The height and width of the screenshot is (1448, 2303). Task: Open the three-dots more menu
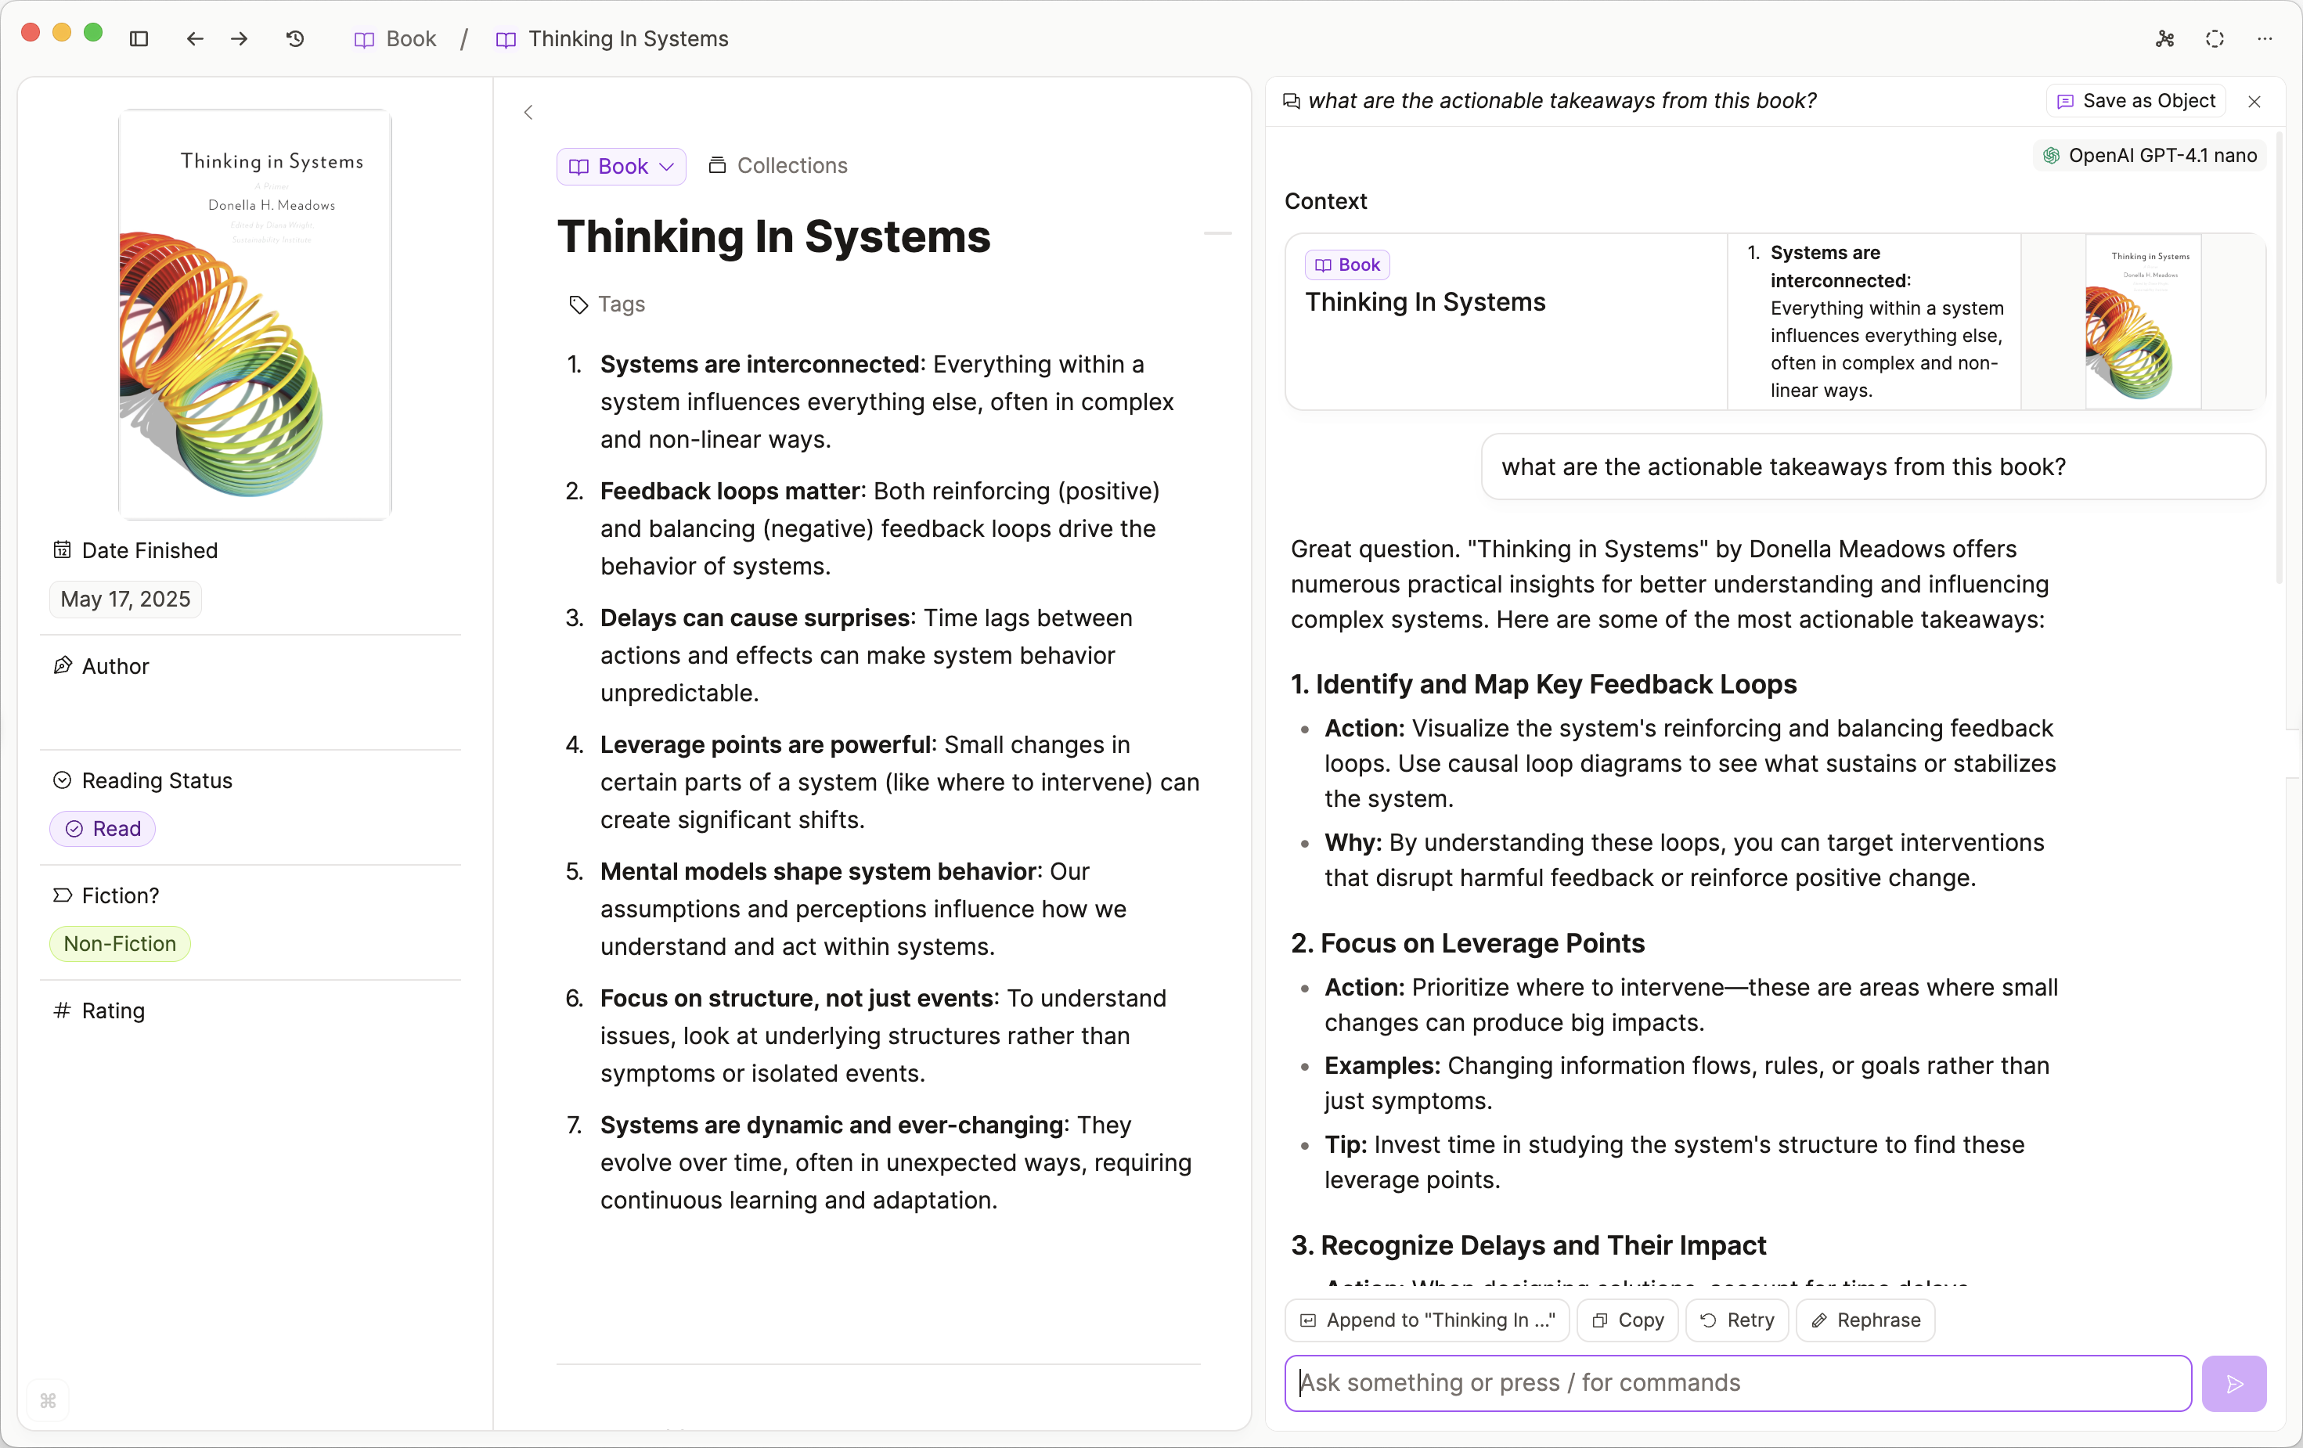point(2264,39)
